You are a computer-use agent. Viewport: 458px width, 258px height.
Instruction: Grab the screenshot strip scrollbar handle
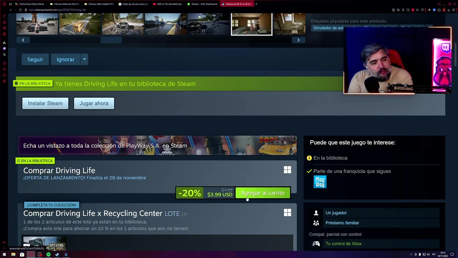(111, 40)
